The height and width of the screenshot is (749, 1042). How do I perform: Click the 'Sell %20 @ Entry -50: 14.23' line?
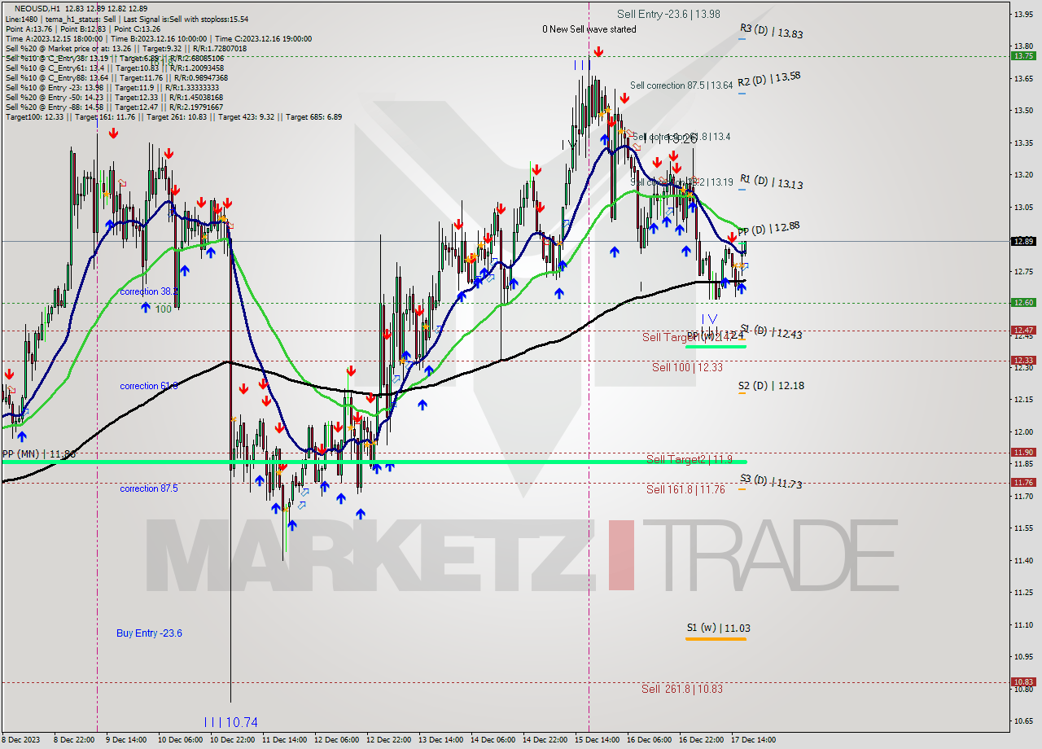coord(55,97)
